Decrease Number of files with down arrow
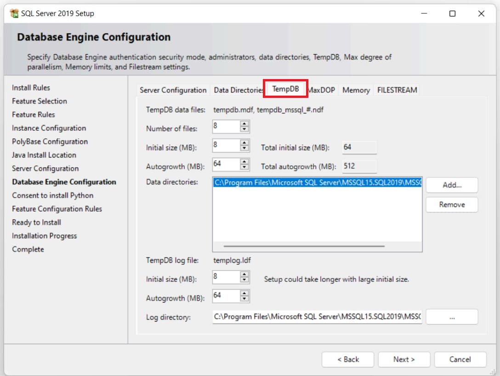Viewport: 500px width, 376px height. [244, 129]
